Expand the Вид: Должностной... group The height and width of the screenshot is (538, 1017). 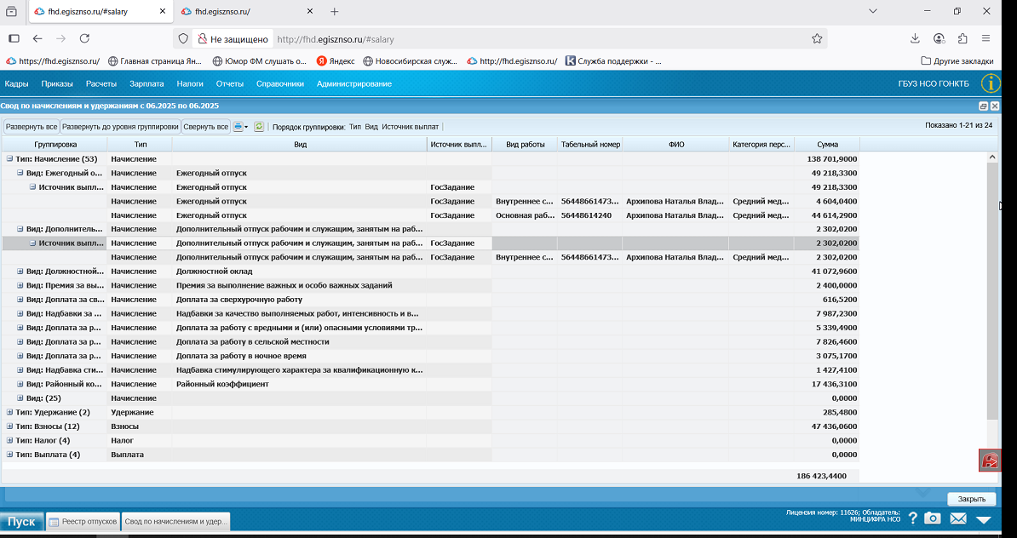tap(20, 271)
